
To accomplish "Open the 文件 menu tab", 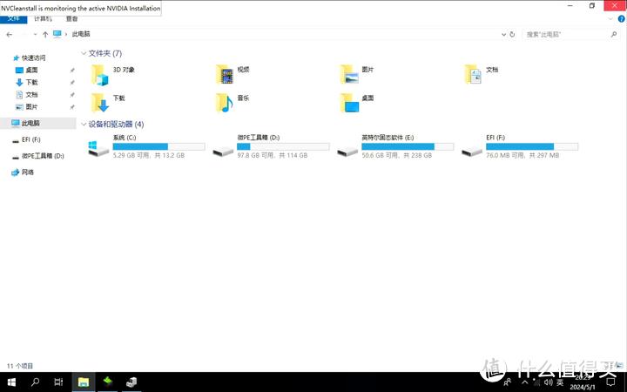I will coord(13,18).
